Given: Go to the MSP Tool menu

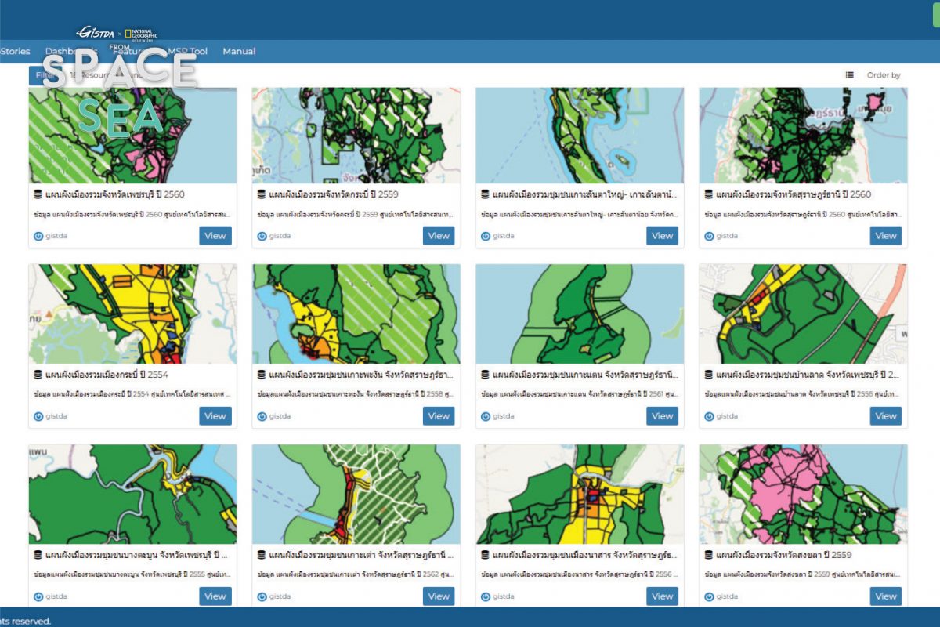Looking at the screenshot, I should click(188, 52).
